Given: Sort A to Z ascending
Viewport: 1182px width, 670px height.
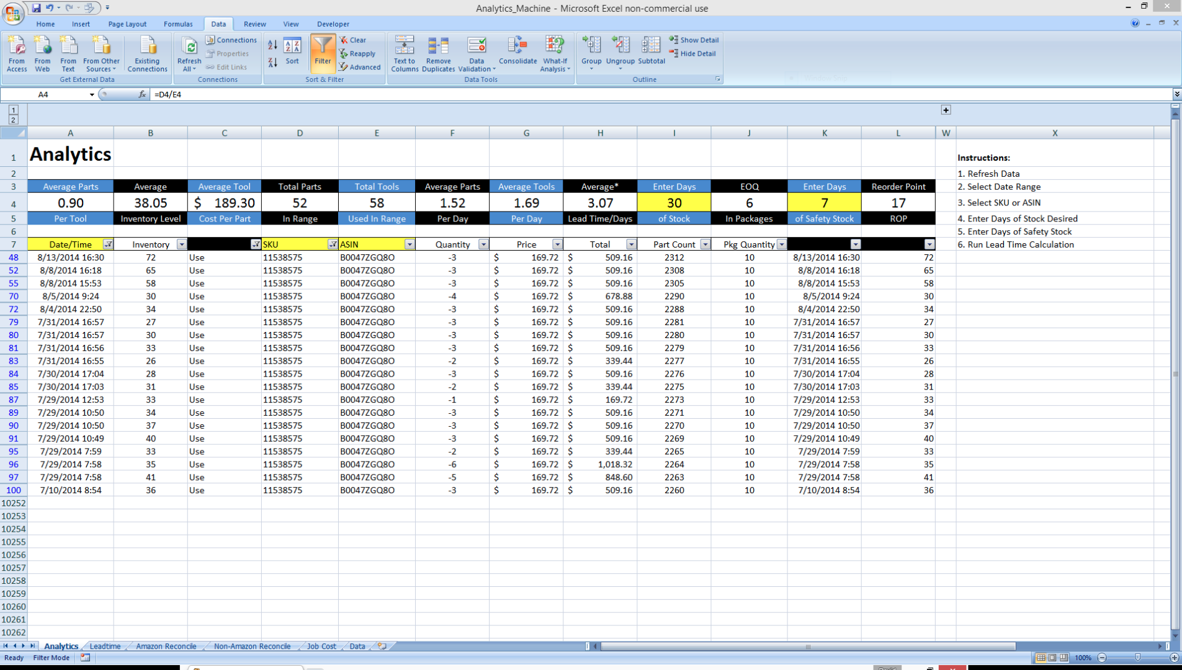Looking at the screenshot, I should [272, 45].
